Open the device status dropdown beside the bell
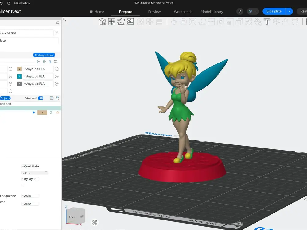Viewport: 307px width, 230px height. (x=253, y=11)
